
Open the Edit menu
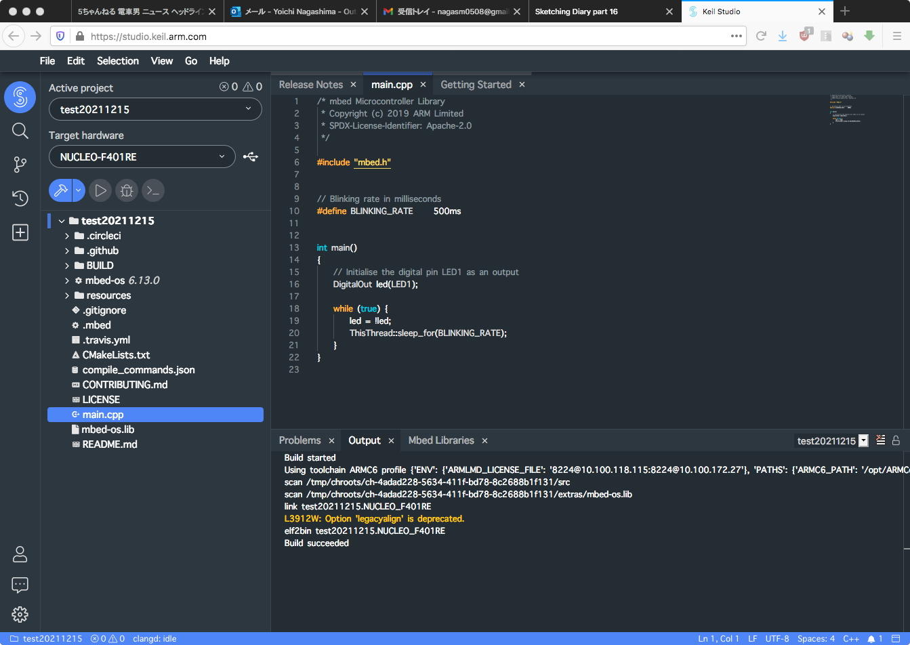(x=76, y=61)
